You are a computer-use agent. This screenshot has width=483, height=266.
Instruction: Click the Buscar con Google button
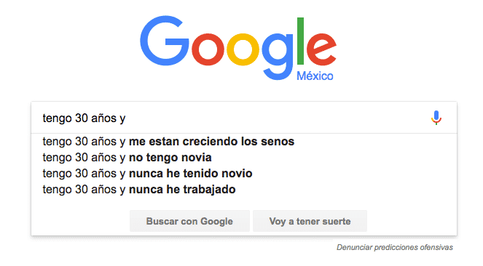tap(189, 221)
